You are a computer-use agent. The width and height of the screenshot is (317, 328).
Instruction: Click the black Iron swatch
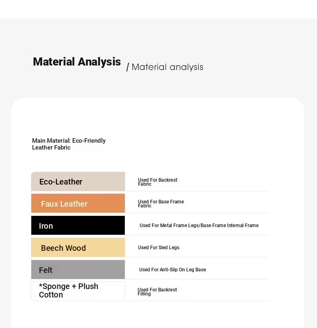[x=78, y=225]
